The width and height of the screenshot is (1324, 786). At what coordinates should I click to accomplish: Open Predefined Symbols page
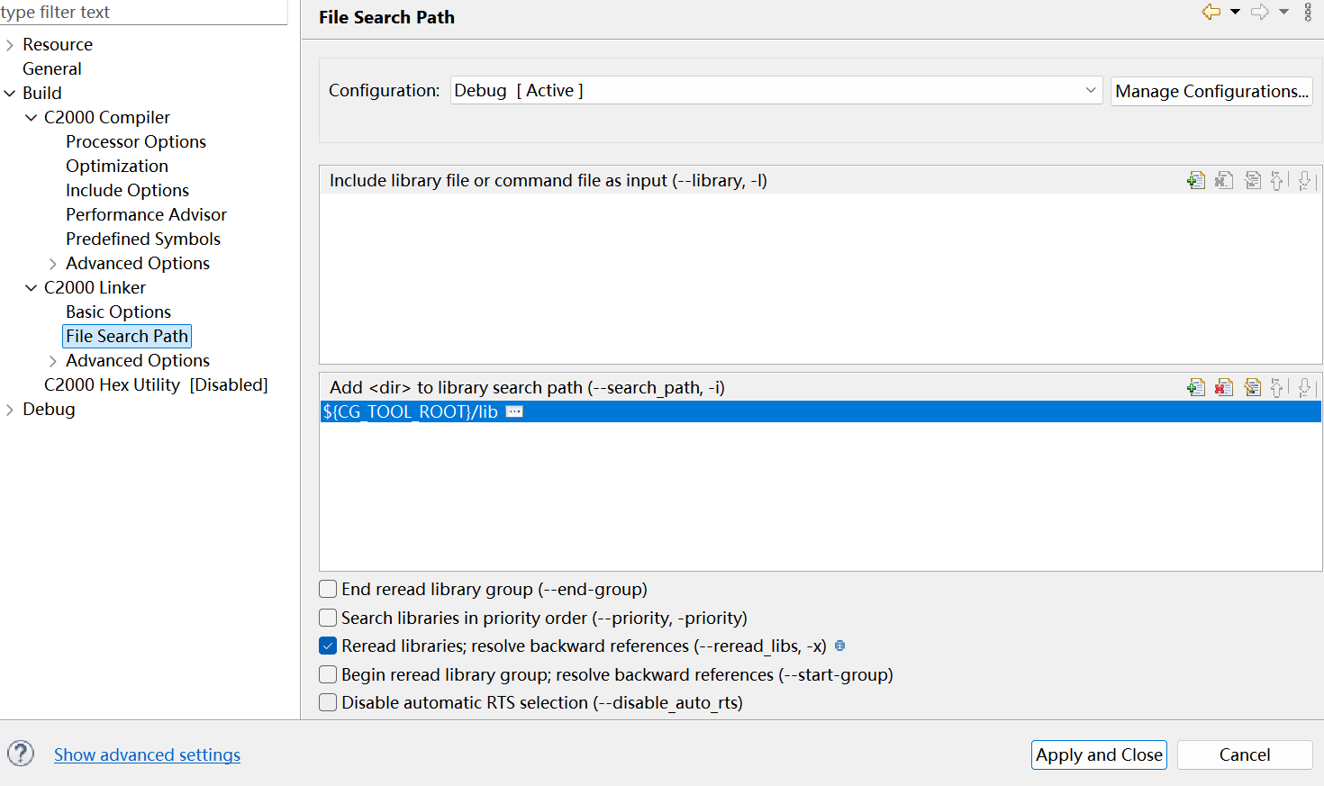143,239
